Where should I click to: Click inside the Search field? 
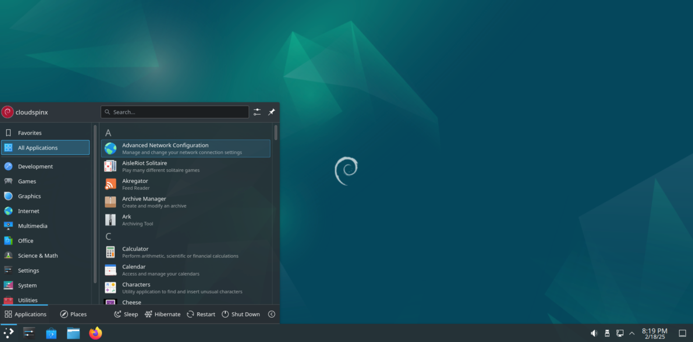[175, 112]
